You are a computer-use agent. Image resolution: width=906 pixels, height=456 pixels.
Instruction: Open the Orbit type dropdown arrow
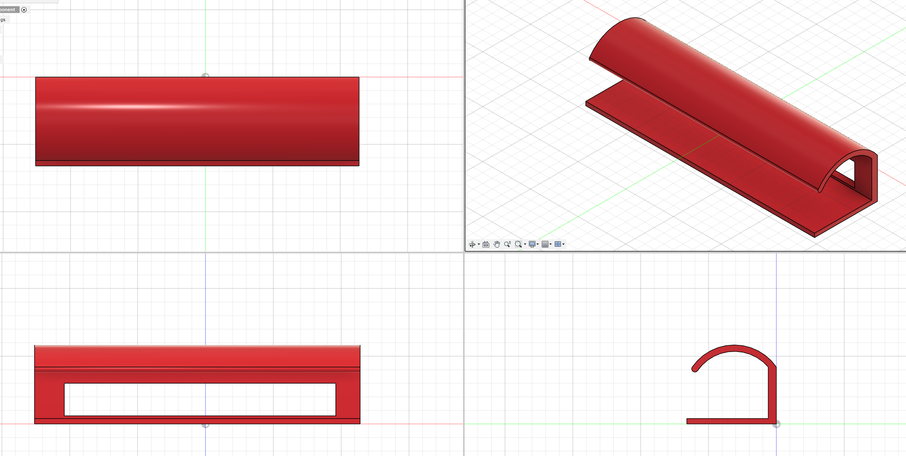pos(478,244)
